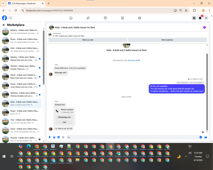Viewport: 213px width, 170px height.
Task: Record a voice clip with microphone icon
Action: pyautogui.click(x=50, y=137)
